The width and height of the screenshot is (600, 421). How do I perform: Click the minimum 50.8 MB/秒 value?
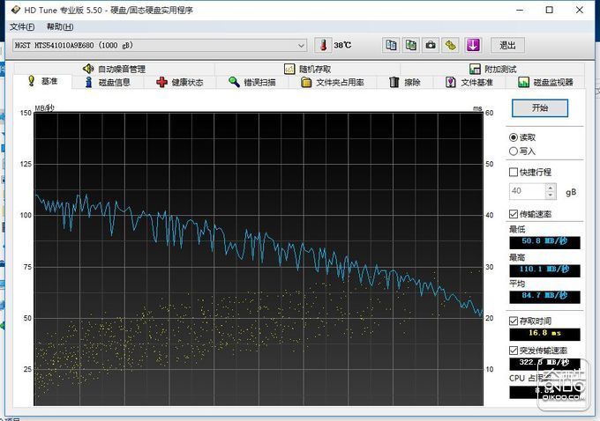(x=544, y=242)
